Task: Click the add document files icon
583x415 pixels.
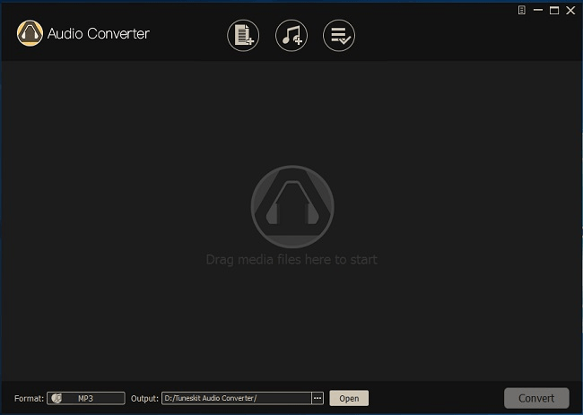Action: pyautogui.click(x=242, y=36)
